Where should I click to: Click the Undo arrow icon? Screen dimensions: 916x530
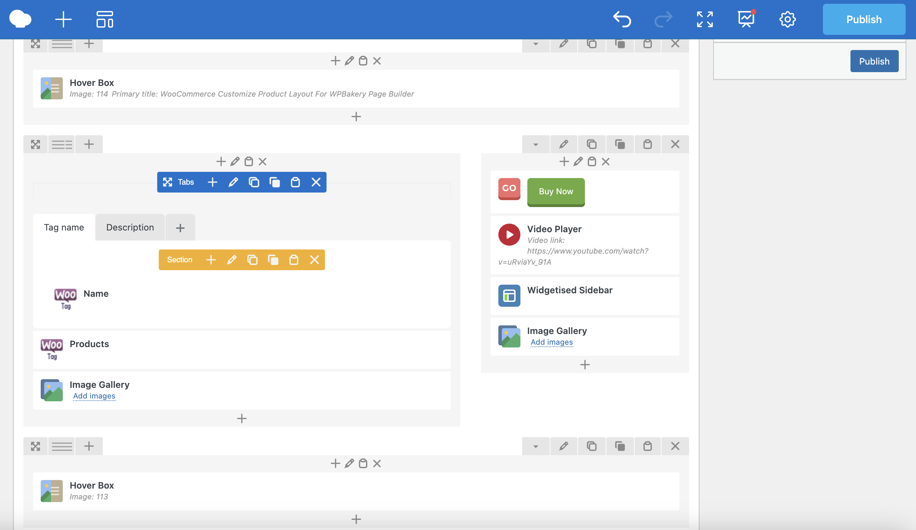tap(622, 19)
